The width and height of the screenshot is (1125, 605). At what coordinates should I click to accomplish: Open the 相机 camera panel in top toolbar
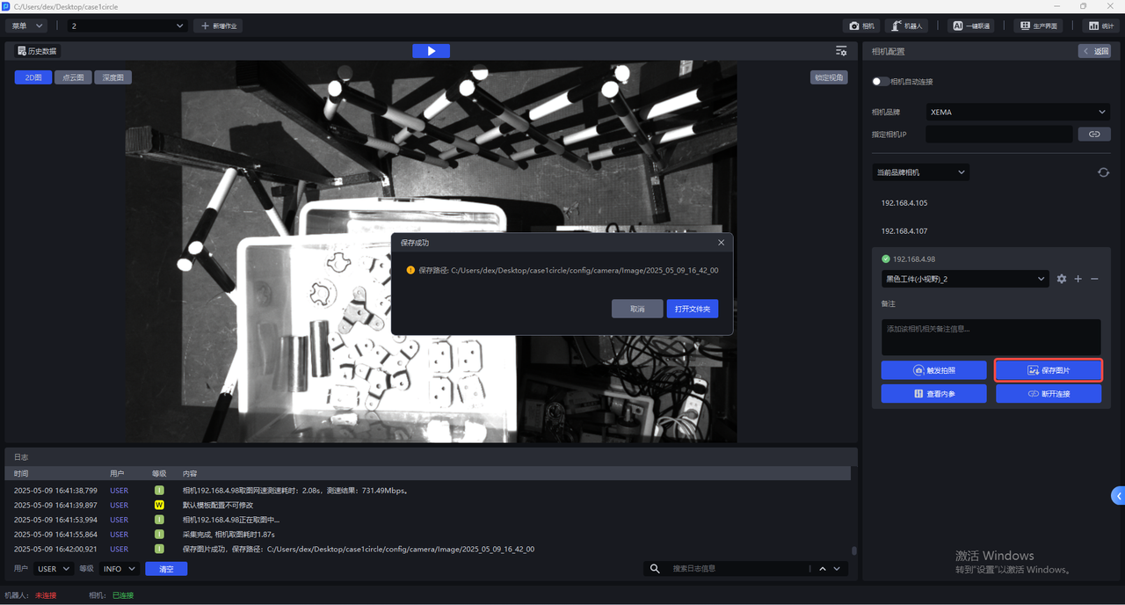(861, 26)
